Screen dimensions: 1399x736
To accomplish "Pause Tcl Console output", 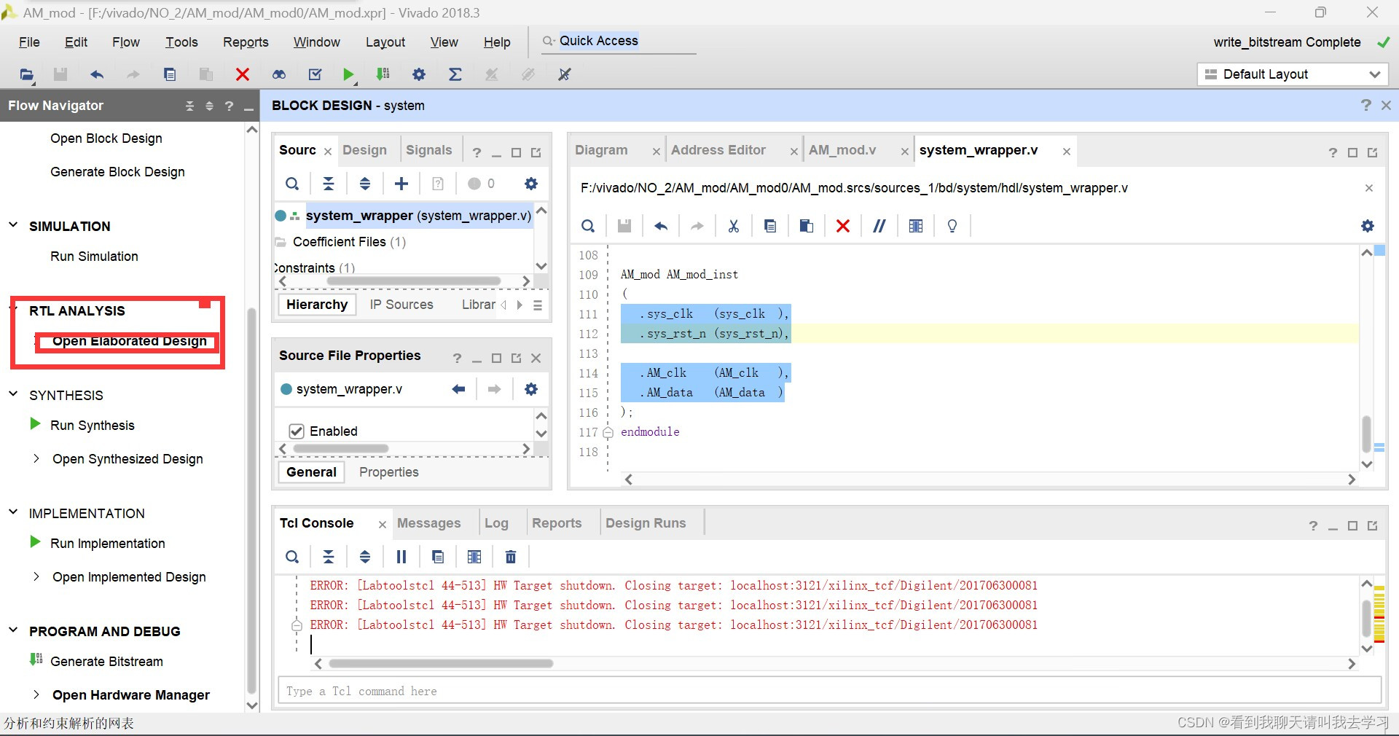I will point(401,557).
